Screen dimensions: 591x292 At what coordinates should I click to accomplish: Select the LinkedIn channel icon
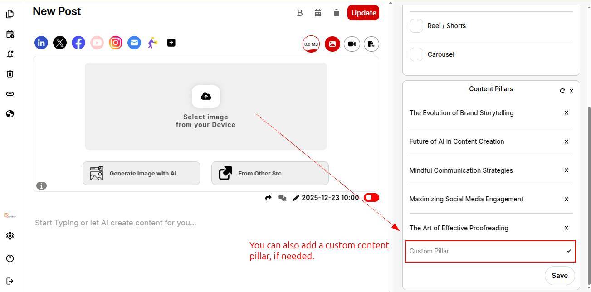[41, 43]
